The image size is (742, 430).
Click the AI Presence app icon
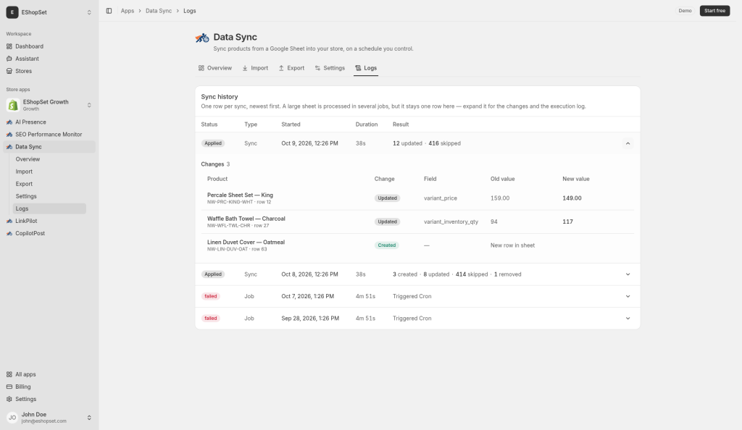pos(9,122)
